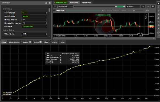Click the +4 131.79 $ (+41%) profit label

pos(103,15)
